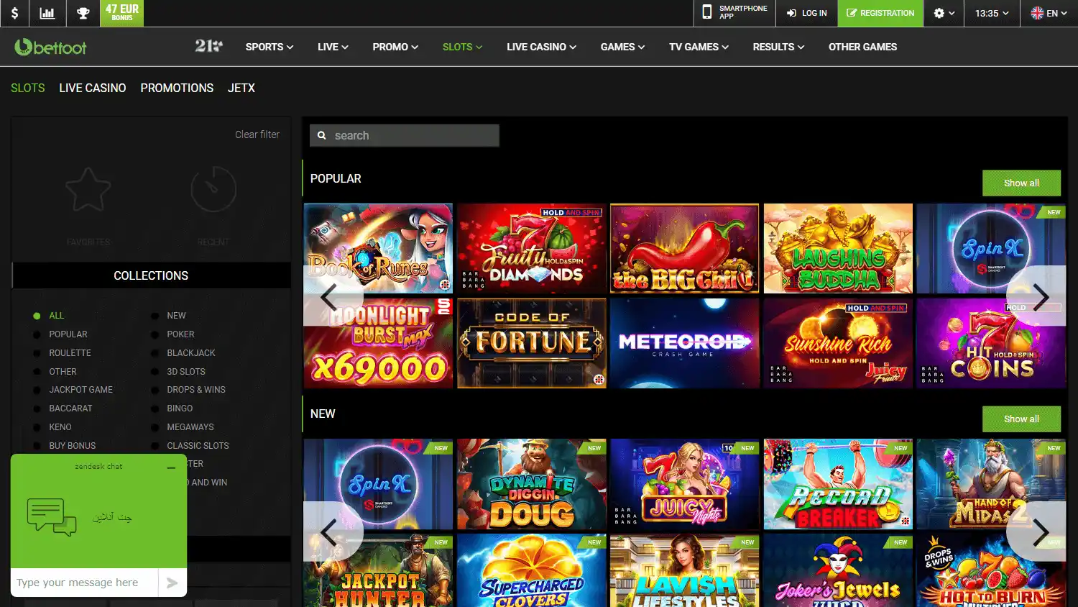Open the bar chart statistics icon
The image size is (1078, 607).
(47, 13)
